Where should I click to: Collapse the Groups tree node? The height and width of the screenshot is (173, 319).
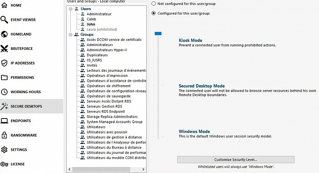pos(70,35)
